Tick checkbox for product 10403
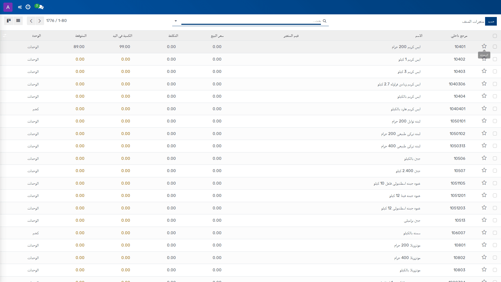This screenshot has width=501, height=282. [x=495, y=72]
